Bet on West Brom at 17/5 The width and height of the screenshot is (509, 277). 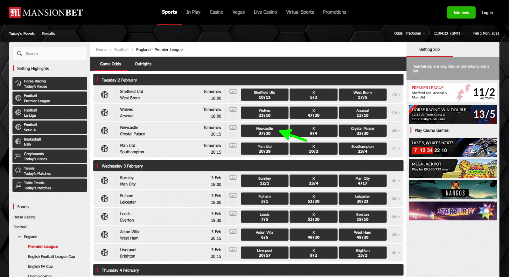pyautogui.click(x=363, y=95)
